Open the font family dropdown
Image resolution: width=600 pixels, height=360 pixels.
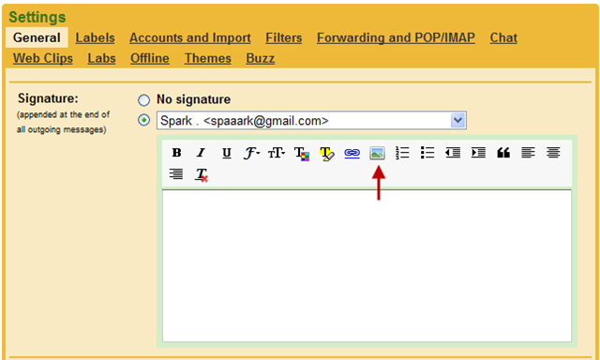(251, 153)
